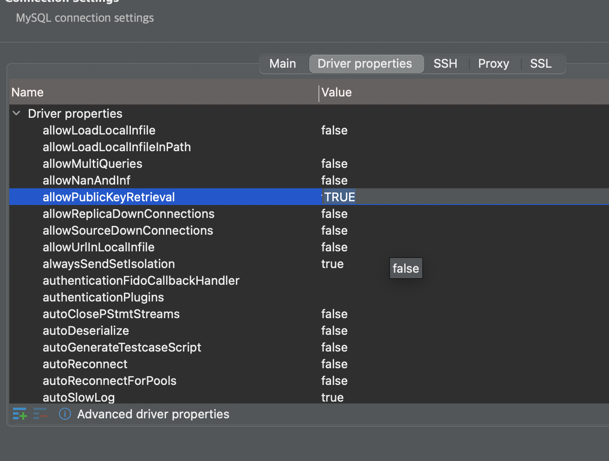Click false value of allowUrlInLocalInfile
The image size is (609, 461).
(x=334, y=247)
